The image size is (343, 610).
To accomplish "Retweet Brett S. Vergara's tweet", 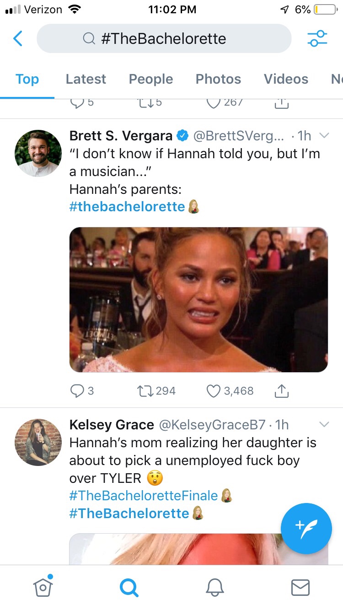I will pyautogui.click(x=145, y=391).
